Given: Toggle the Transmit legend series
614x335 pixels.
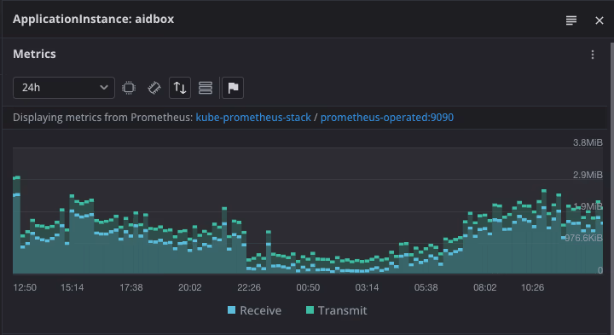Looking at the screenshot, I should [336, 310].
